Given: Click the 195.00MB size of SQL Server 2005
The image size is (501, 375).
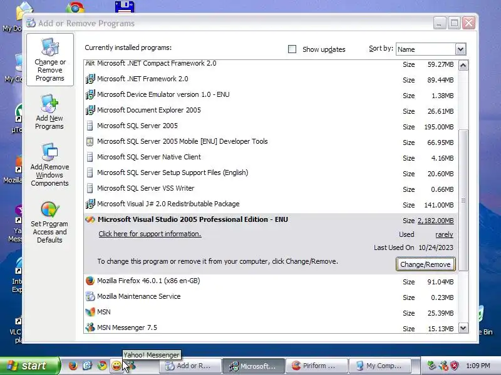Looking at the screenshot, I should pos(439,127).
